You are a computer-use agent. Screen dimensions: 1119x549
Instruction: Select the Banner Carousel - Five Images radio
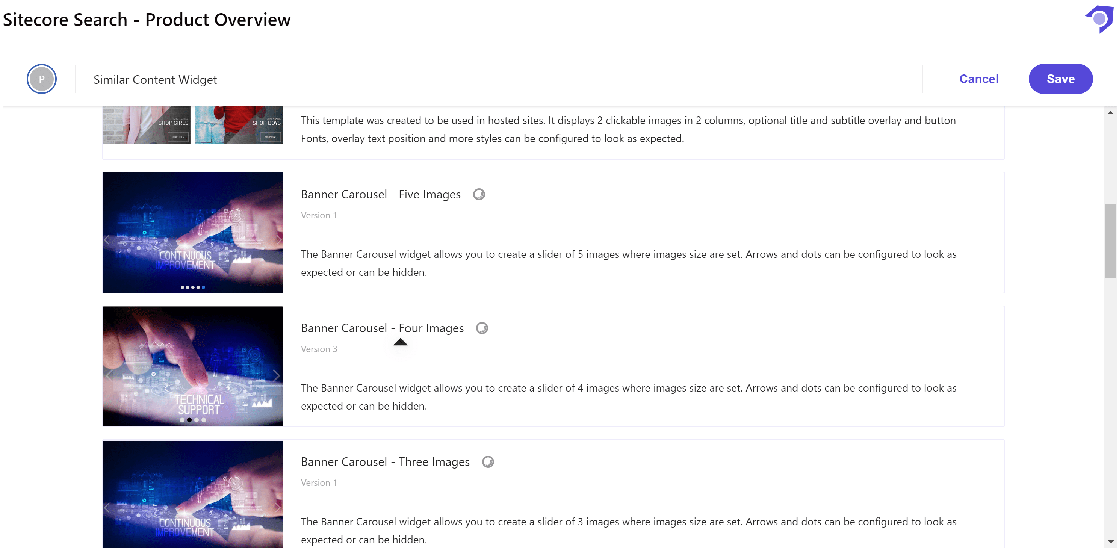pos(479,194)
